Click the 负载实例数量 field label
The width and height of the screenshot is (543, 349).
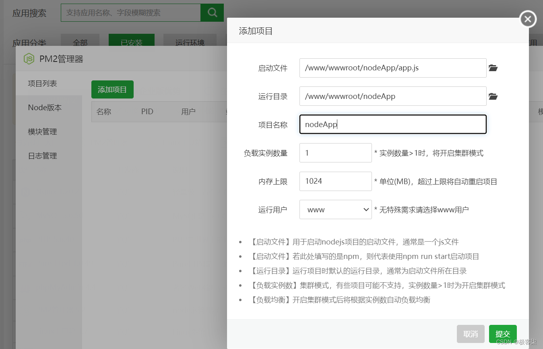(266, 153)
